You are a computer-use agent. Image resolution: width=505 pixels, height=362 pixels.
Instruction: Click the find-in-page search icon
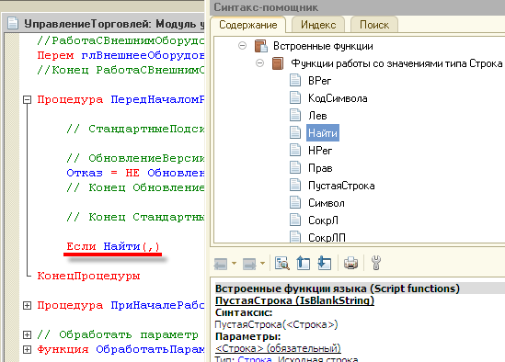282,263
